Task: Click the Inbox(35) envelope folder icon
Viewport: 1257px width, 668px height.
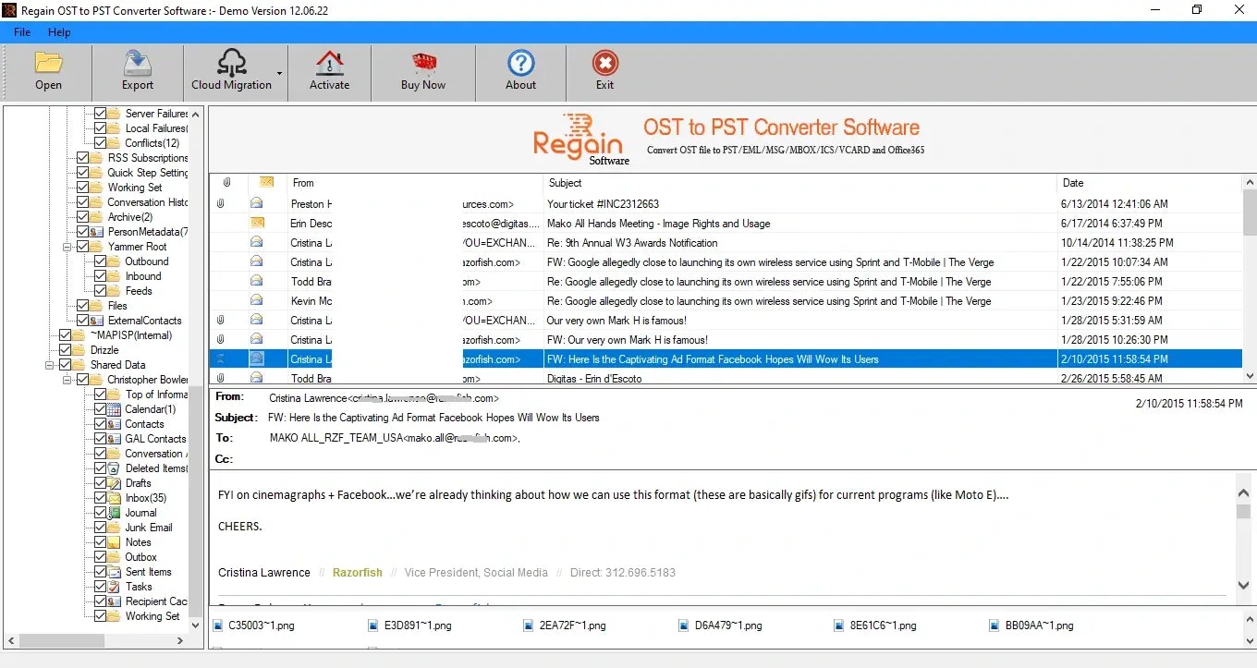Action: (114, 498)
